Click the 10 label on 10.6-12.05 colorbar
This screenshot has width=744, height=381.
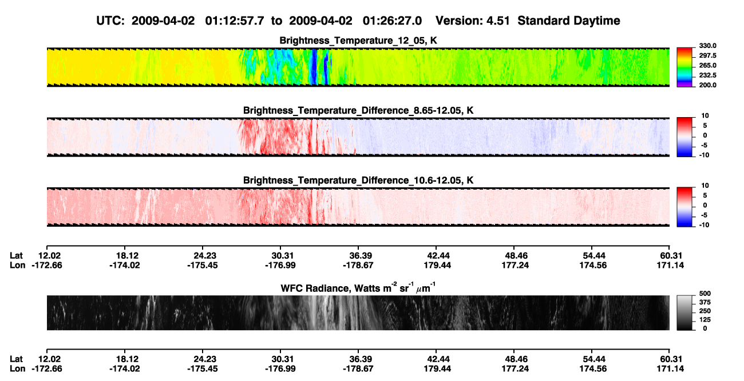point(705,185)
